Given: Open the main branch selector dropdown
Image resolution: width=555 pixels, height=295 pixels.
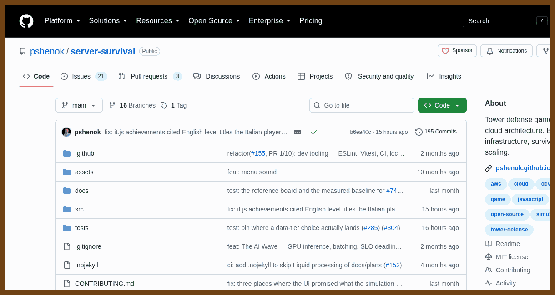Looking at the screenshot, I should coord(79,105).
